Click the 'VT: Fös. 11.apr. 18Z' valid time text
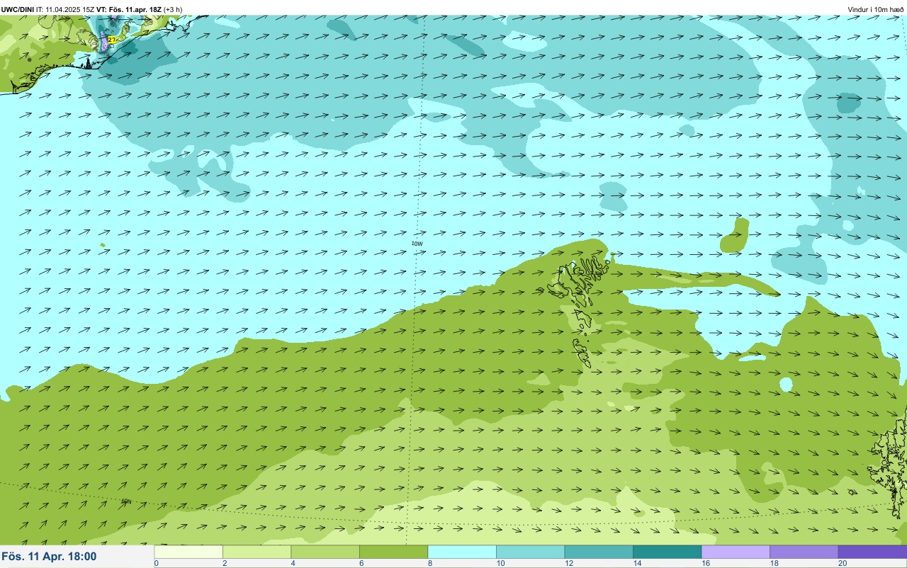Screen dimensions: 907x568 128,9
